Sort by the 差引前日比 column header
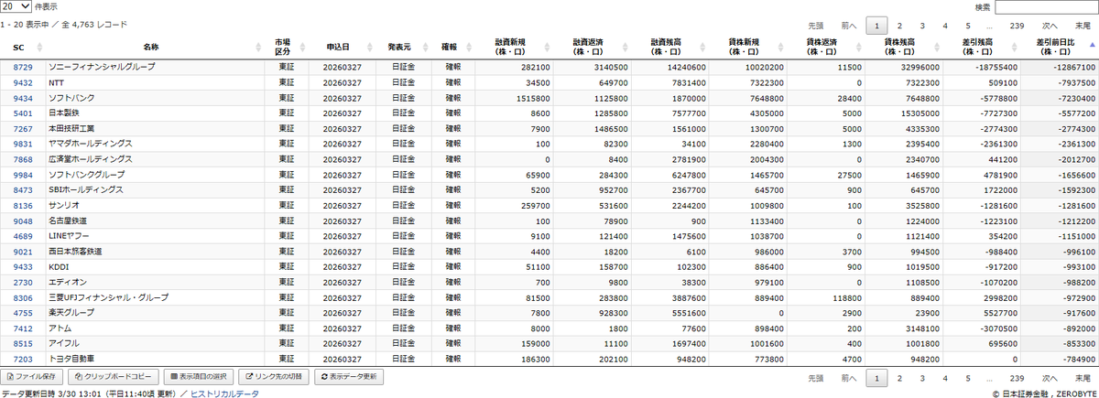Viewport: 1099px width, 398px height. (x=1061, y=47)
